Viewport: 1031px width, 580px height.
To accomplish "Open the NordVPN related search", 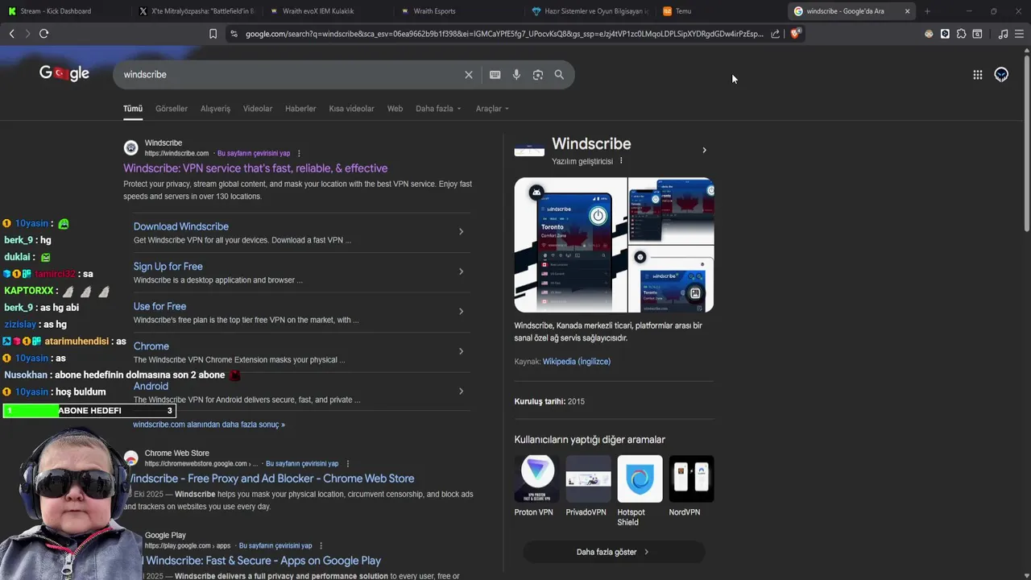I will click(x=691, y=487).
